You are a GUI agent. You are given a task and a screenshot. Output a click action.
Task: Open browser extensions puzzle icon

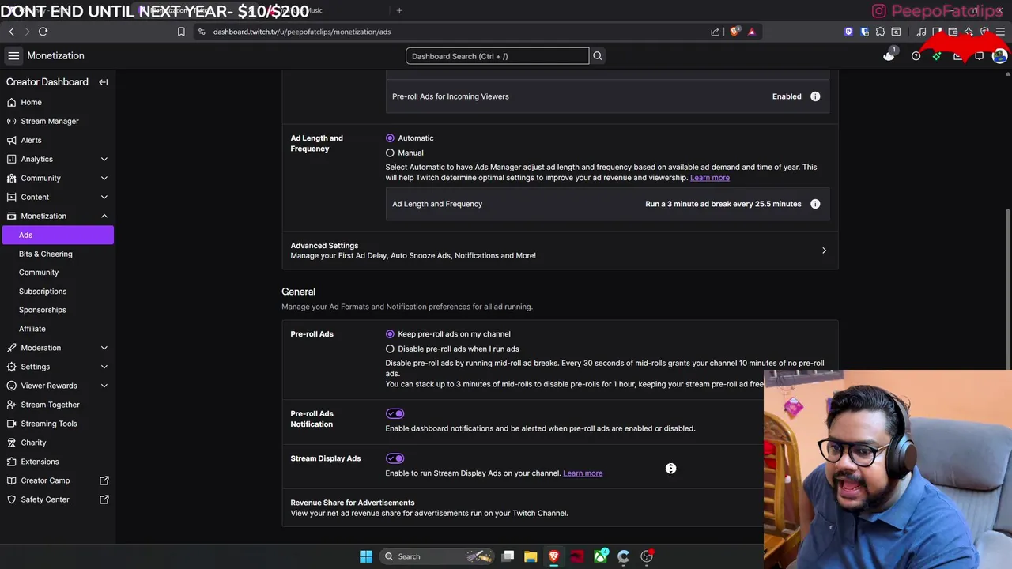(x=880, y=32)
